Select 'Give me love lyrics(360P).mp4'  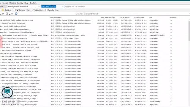(11, 53)
